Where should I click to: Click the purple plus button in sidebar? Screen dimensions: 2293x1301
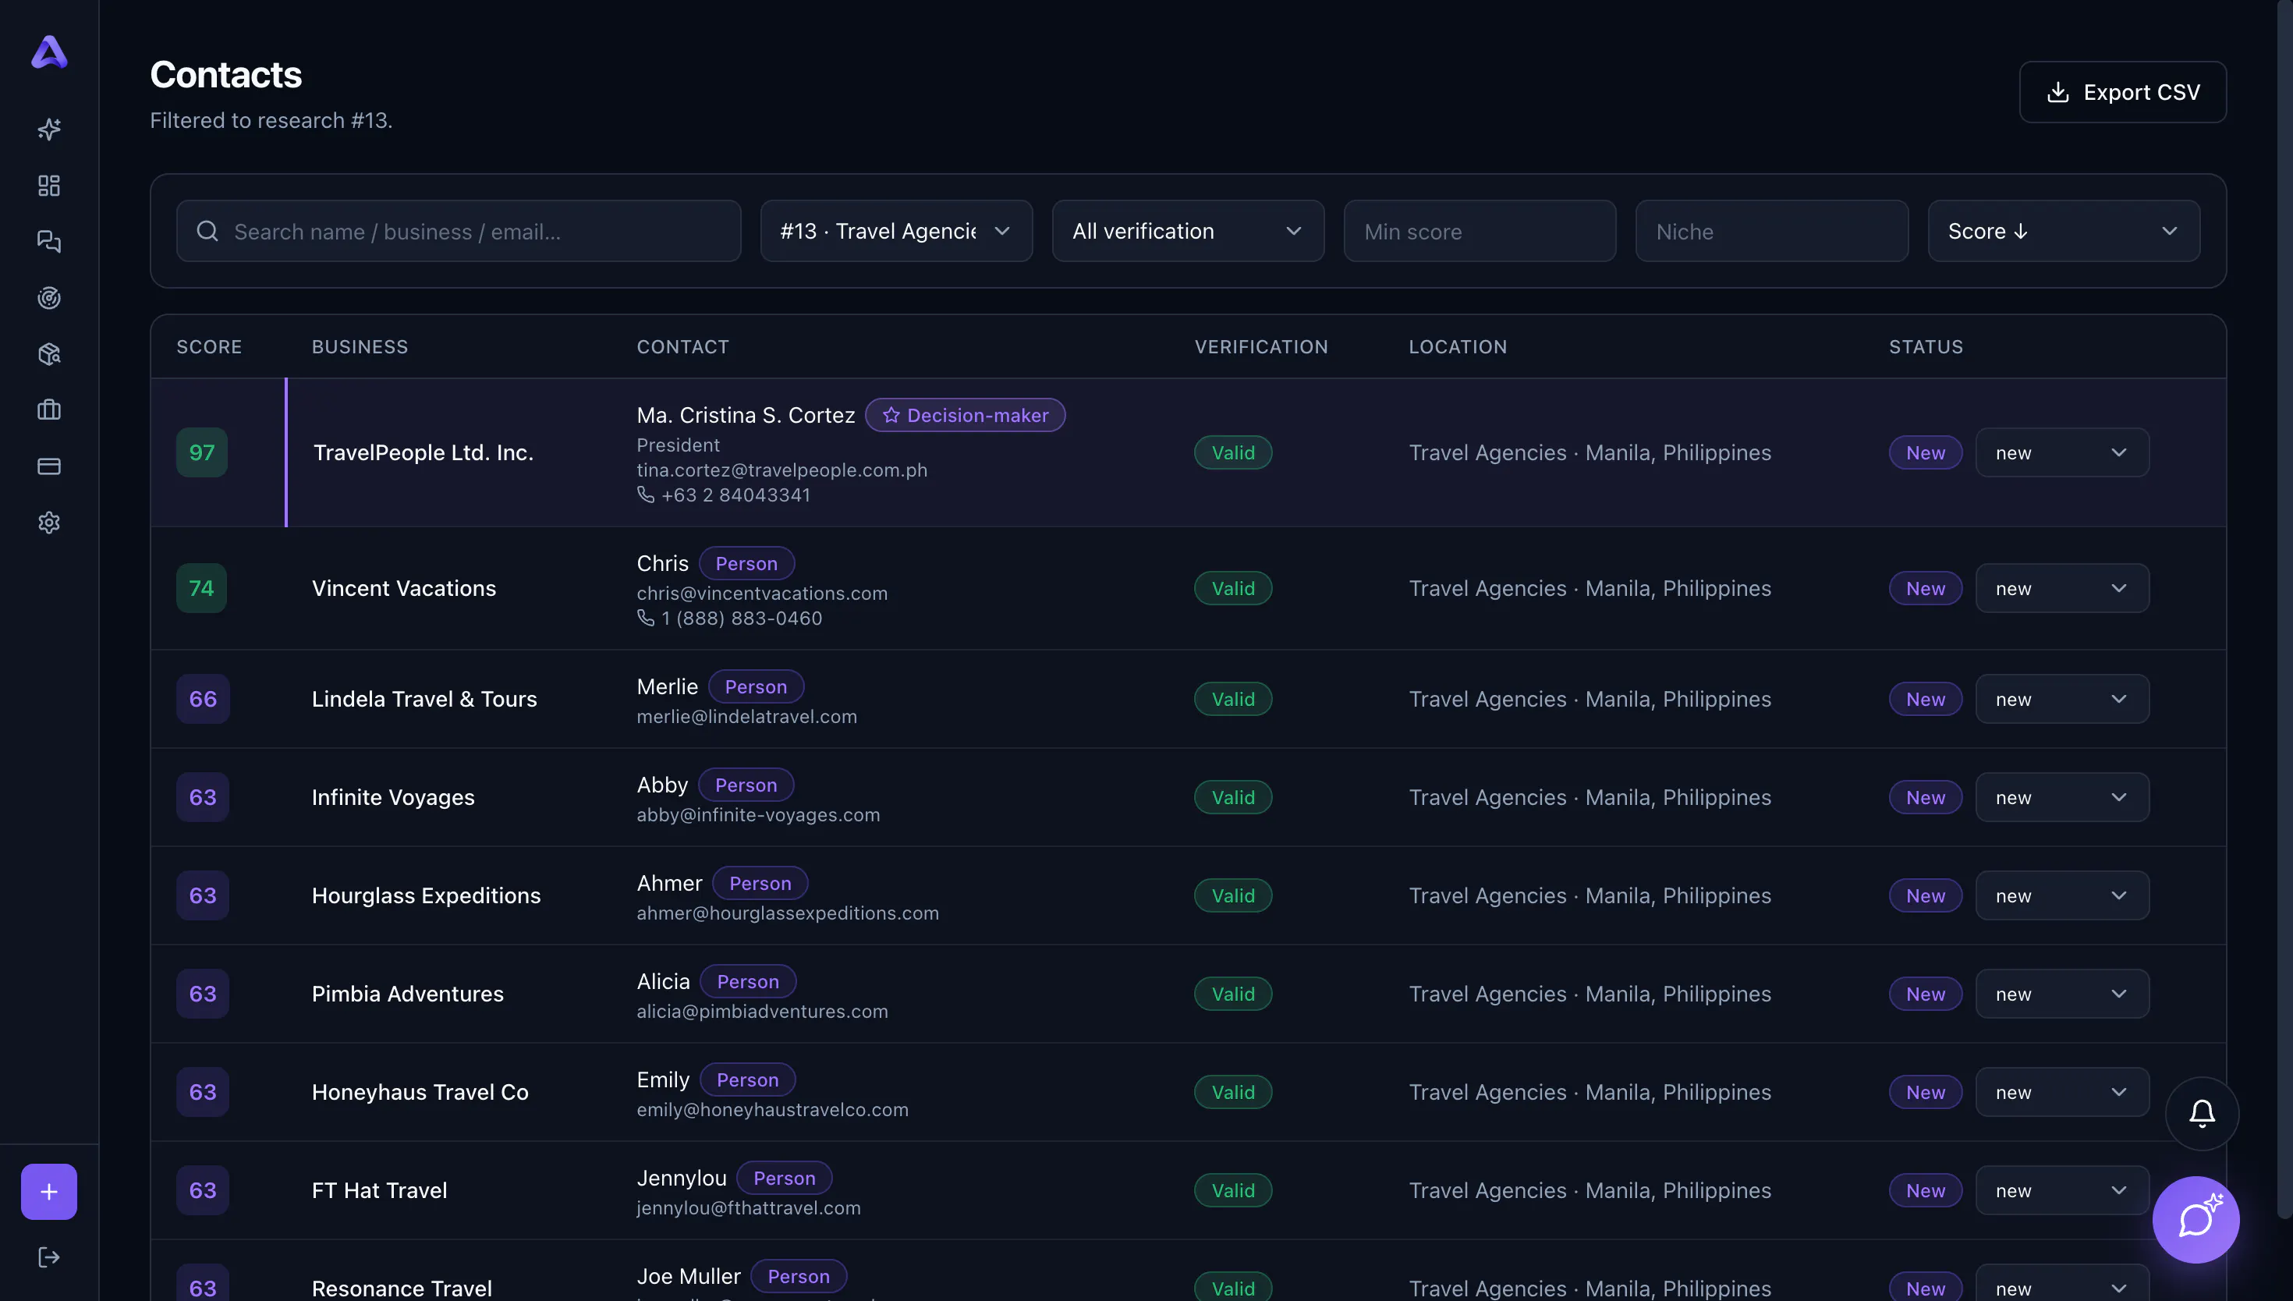coord(49,1191)
